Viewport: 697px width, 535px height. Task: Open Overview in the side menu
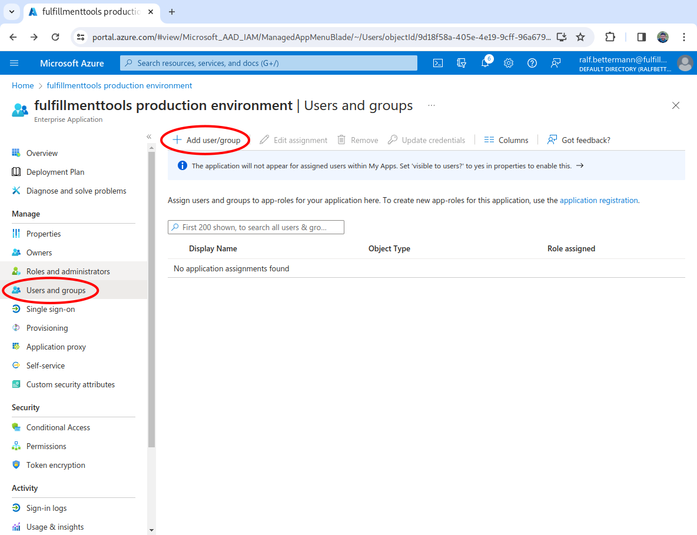click(42, 153)
